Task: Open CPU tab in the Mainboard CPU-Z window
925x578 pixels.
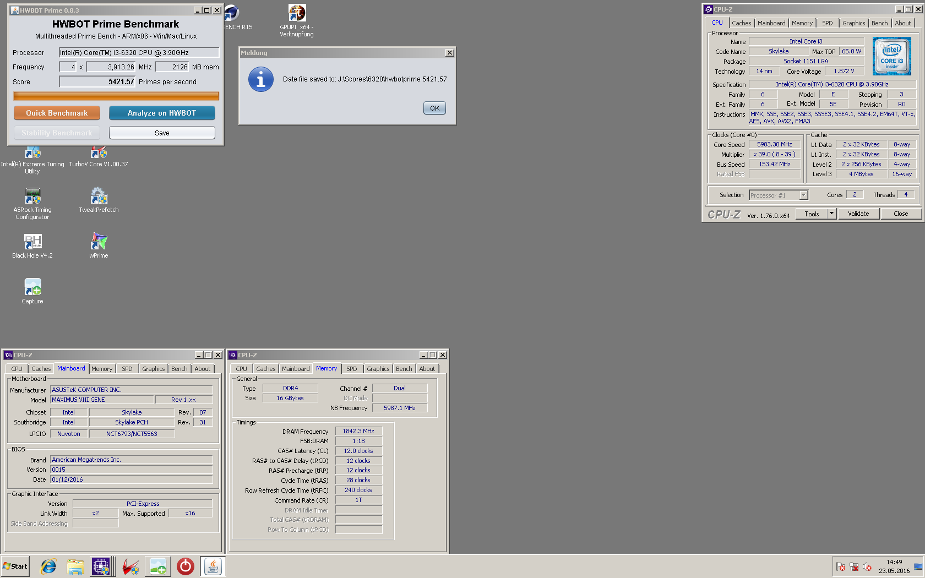Action: 17,369
